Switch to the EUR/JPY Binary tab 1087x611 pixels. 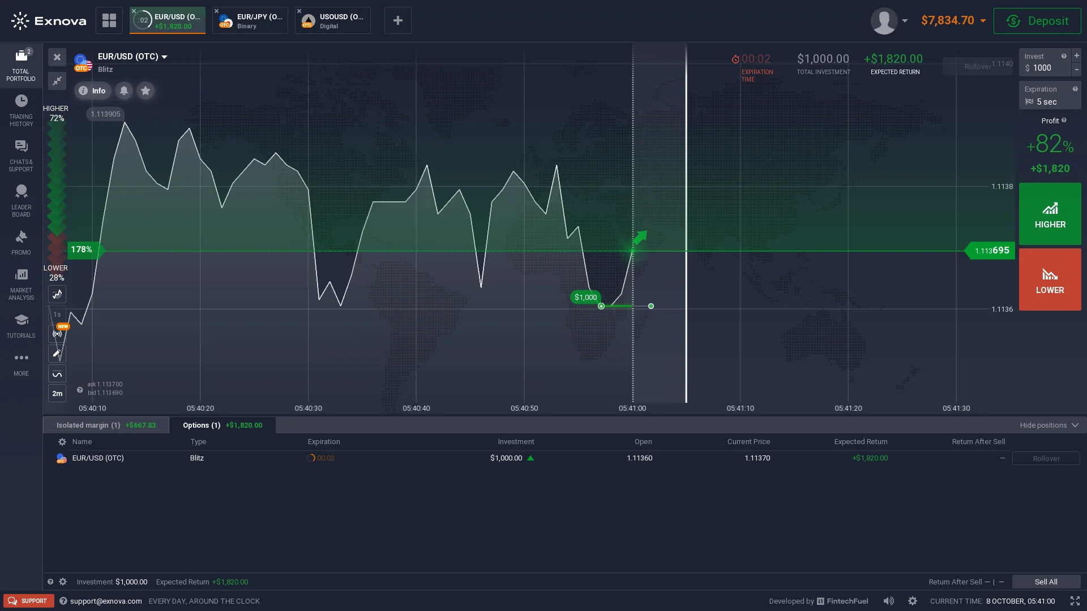click(x=250, y=20)
